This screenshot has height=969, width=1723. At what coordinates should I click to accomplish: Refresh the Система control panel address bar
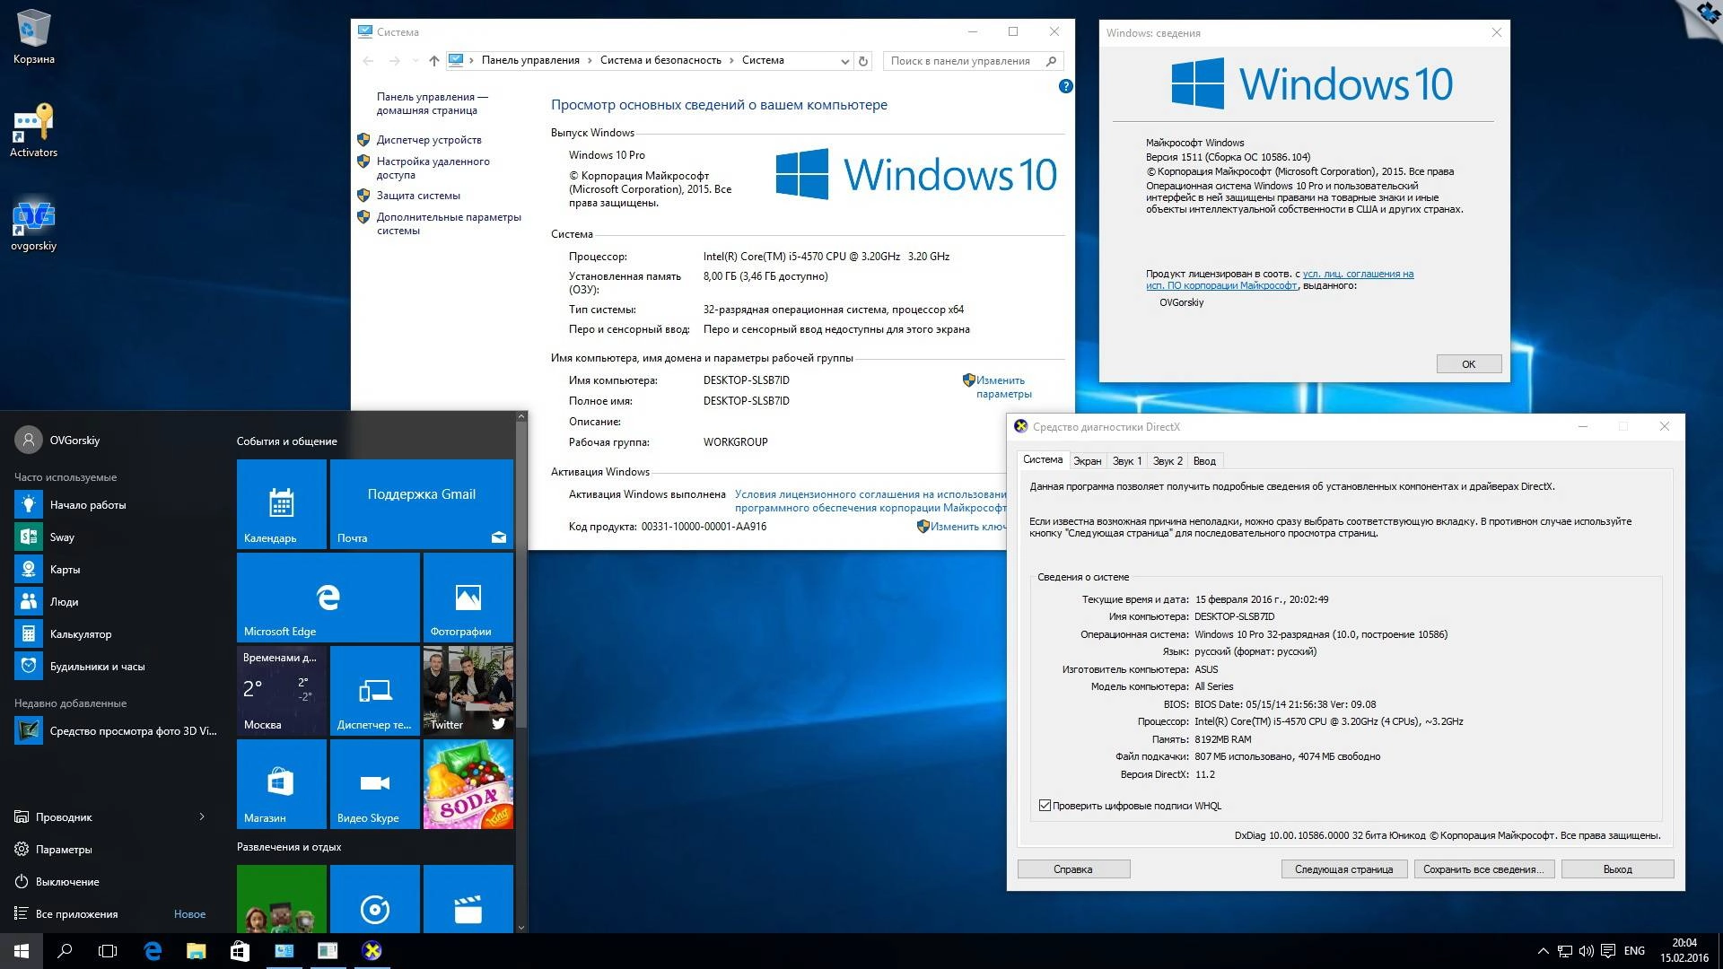pos(863,61)
